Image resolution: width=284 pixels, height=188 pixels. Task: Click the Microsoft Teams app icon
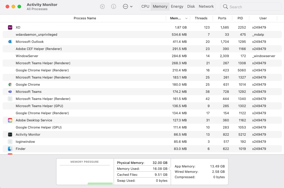coord(10,92)
